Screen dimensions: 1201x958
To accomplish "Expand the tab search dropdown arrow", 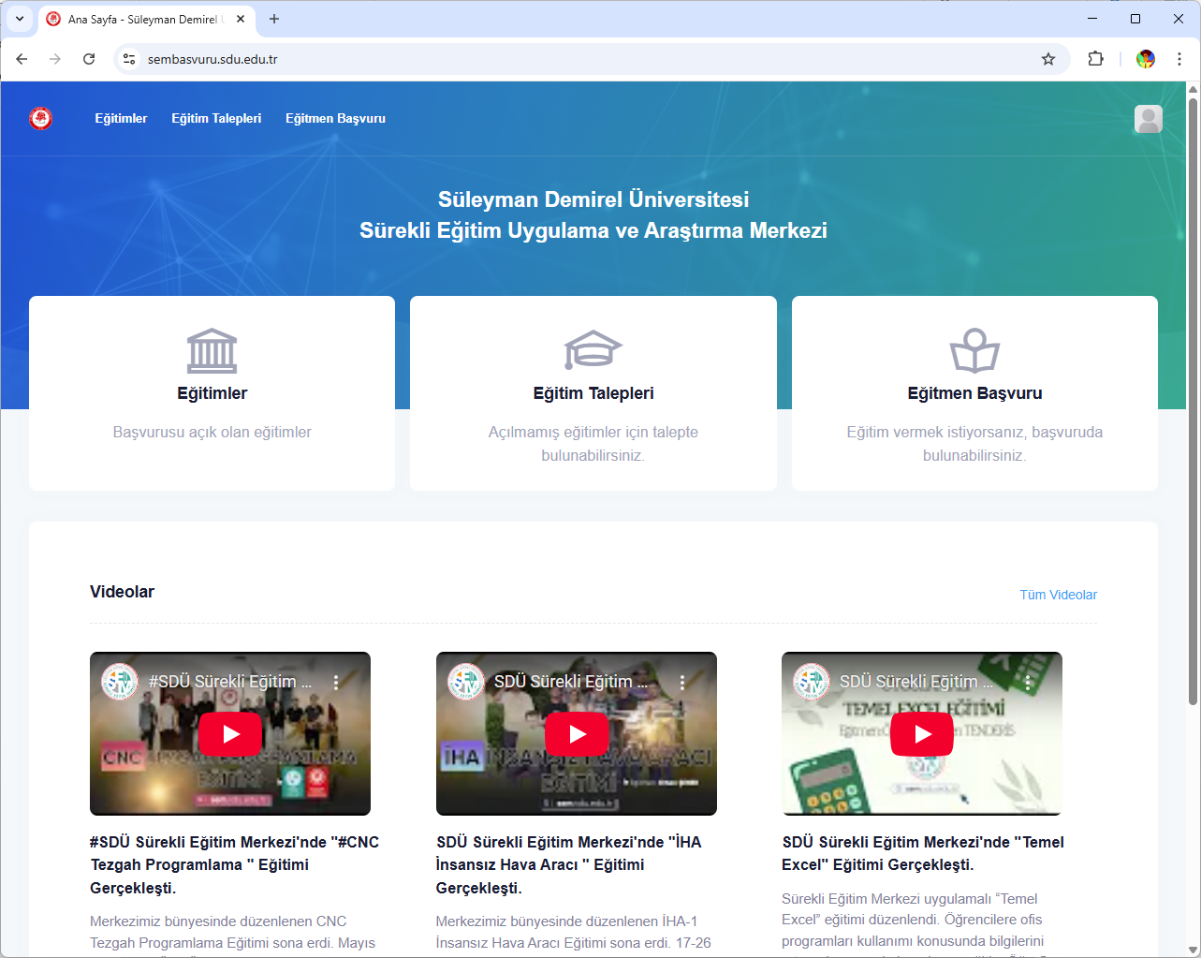I will pos(20,19).
